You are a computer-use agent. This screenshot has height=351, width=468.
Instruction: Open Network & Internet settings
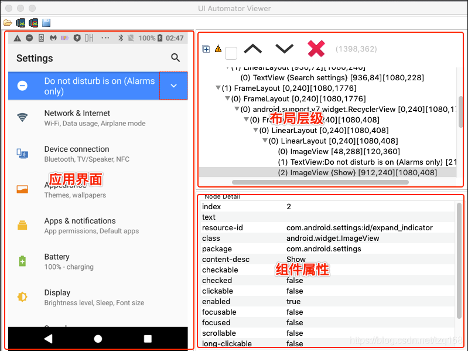98,118
